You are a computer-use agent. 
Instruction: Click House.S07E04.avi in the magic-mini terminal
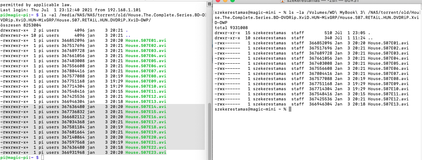point(388,58)
